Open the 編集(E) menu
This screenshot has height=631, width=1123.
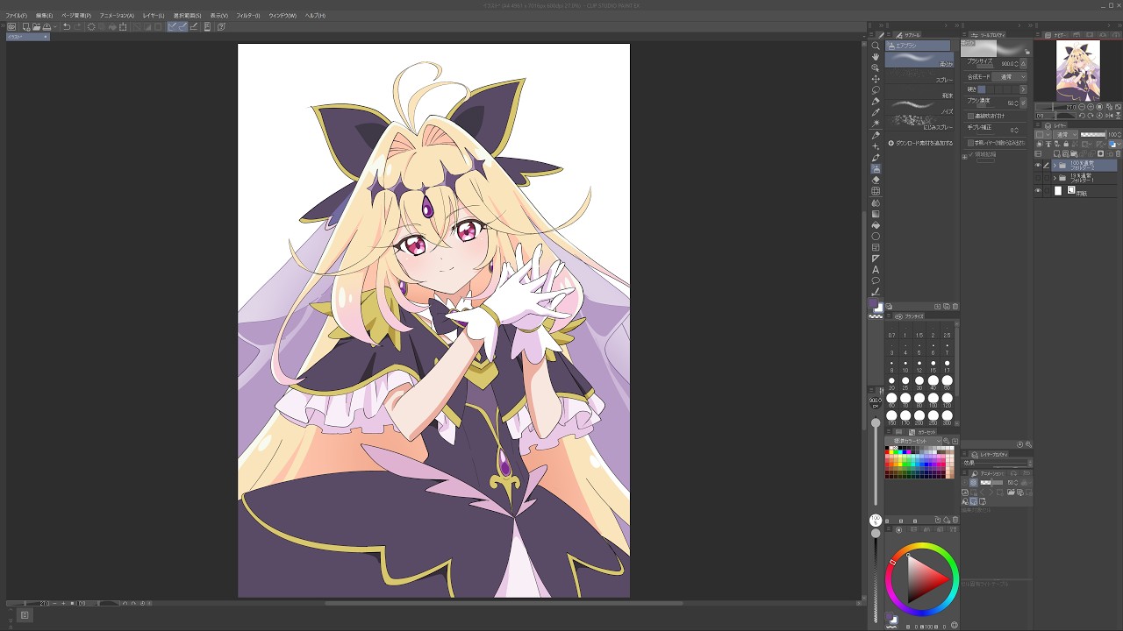45,16
